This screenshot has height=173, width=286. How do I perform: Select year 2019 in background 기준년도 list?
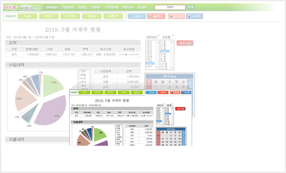[x=150, y=64]
